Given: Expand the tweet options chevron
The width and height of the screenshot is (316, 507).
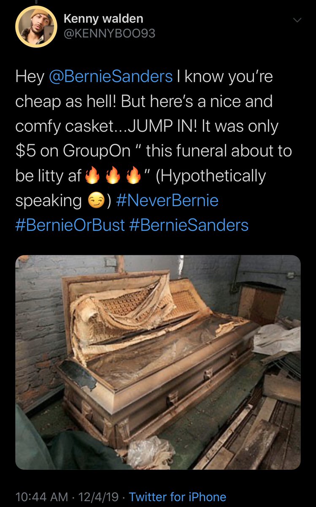Looking at the screenshot, I should click(297, 20).
